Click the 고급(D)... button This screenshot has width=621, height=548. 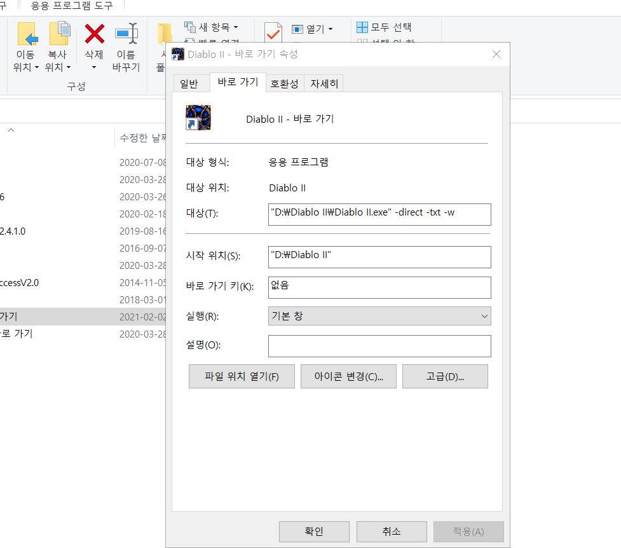coord(445,376)
